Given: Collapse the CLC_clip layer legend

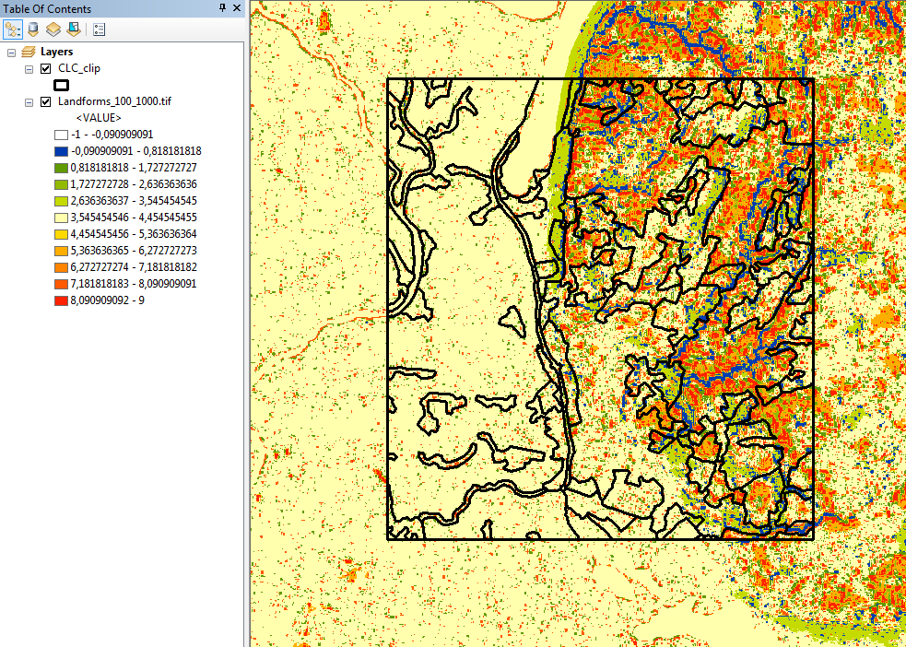Looking at the screenshot, I should 29,69.
